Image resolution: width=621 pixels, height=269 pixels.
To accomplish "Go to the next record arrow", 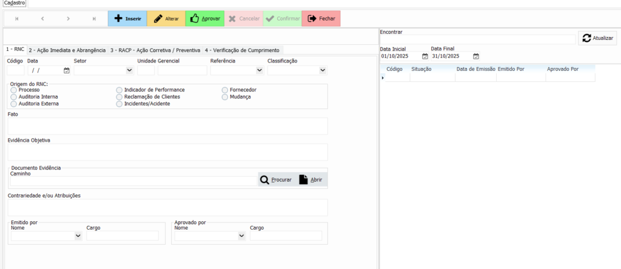I will point(69,19).
